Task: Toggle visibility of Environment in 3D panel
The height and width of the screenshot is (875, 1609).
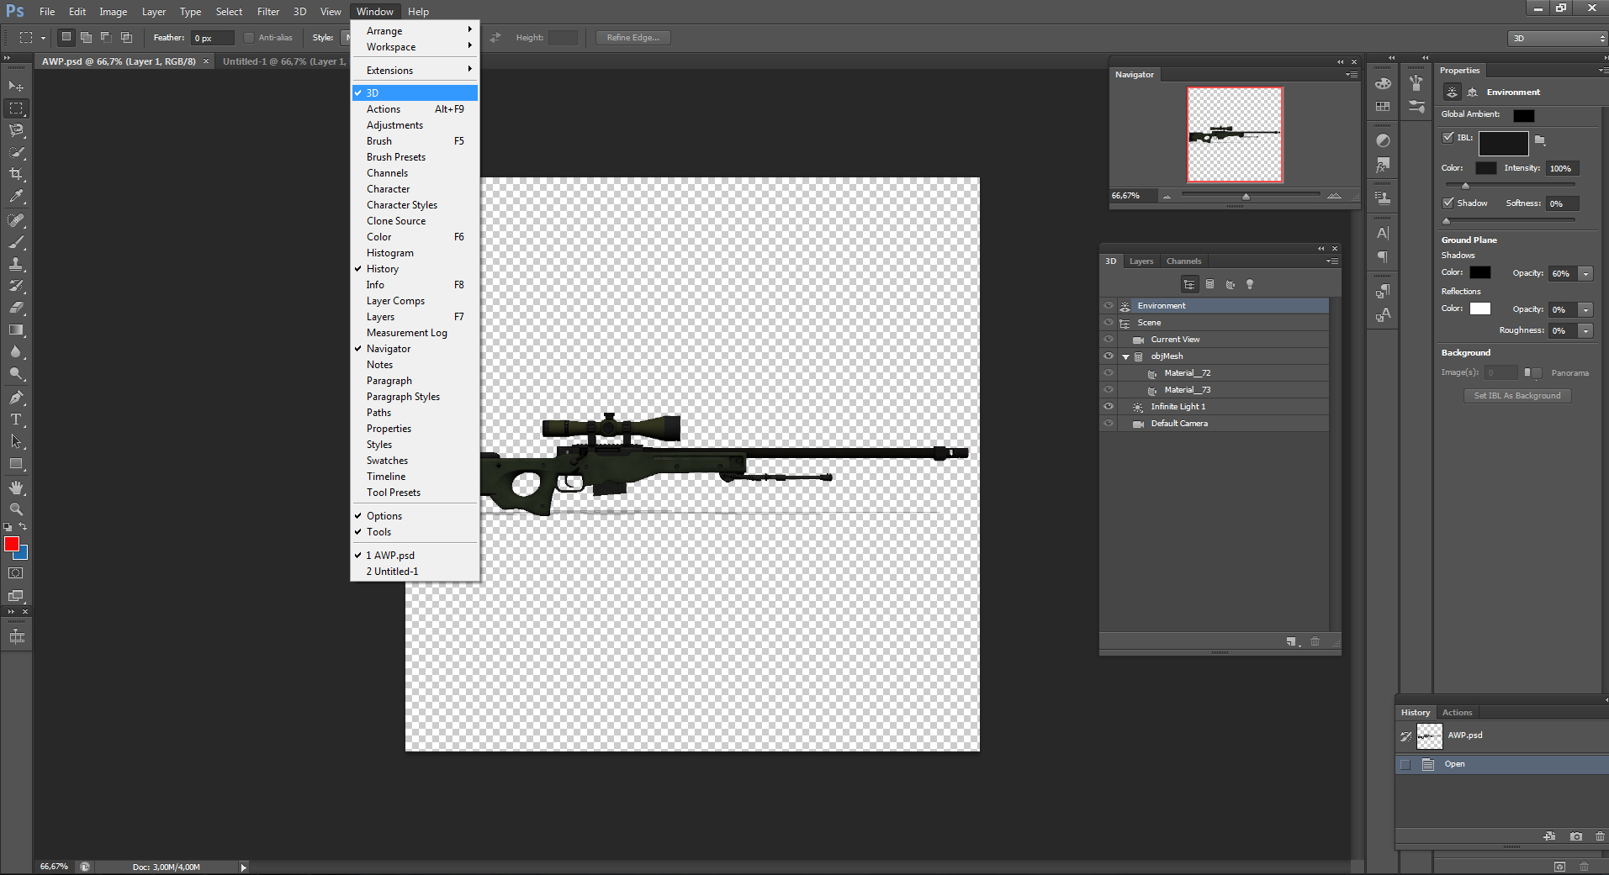Action: point(1109,306)
